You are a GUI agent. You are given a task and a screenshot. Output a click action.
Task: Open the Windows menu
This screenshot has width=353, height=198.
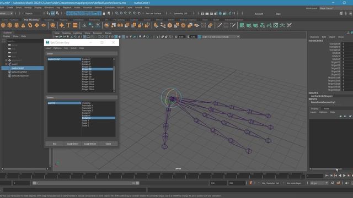pyautogui.click(x=49, y=8)
